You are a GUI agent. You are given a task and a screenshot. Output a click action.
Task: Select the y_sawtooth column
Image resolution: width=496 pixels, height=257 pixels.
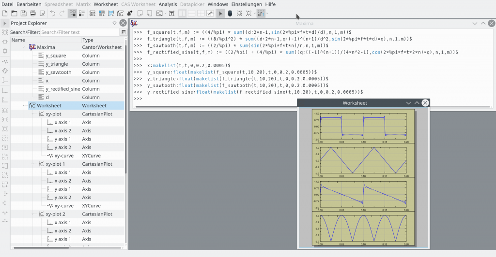tap(58, 72)
